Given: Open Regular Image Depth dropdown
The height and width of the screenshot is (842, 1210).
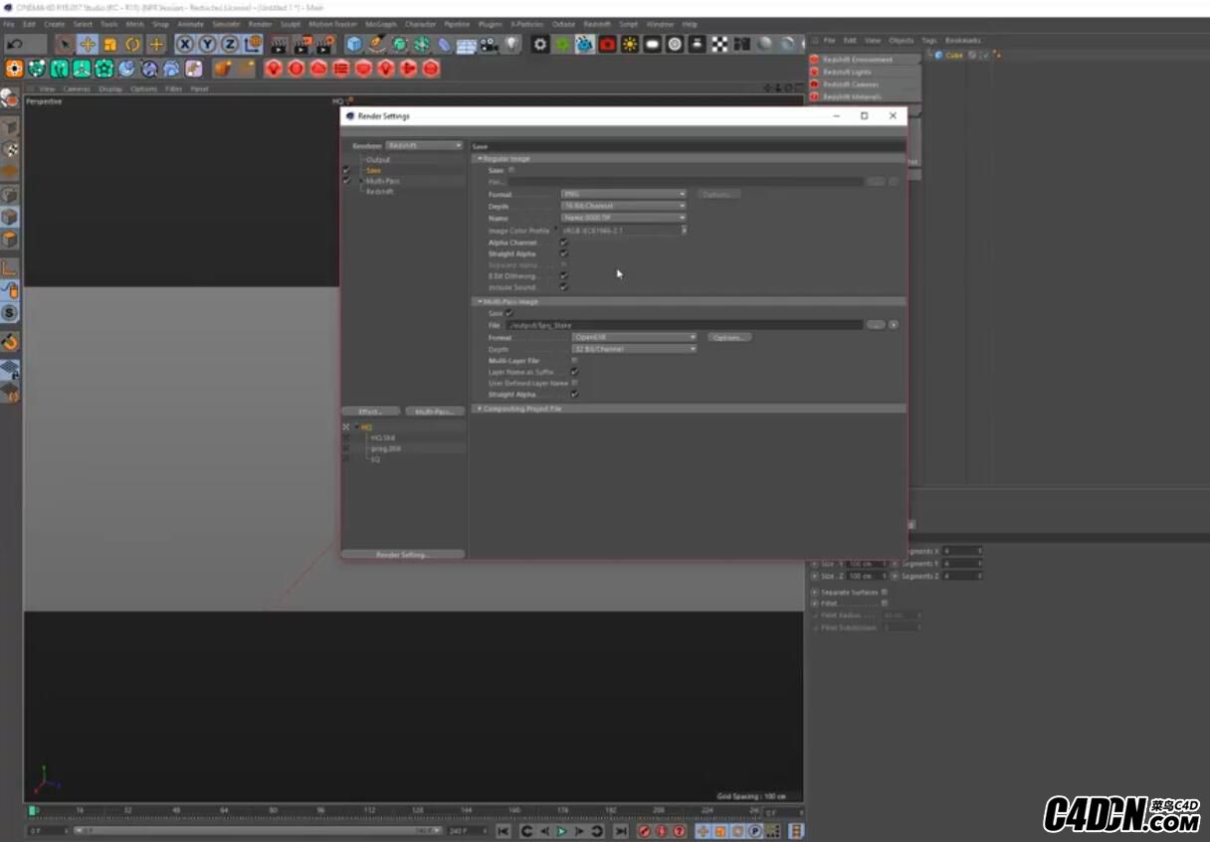Looking at the screenshot, I should pyautogui.click(x=624, y=206).
